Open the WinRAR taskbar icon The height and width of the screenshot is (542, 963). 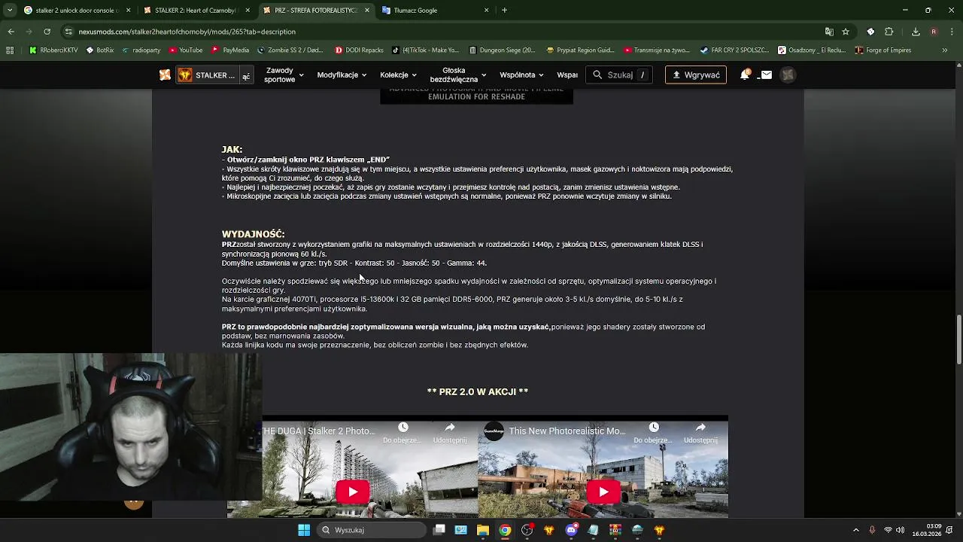tap(615, 530)
